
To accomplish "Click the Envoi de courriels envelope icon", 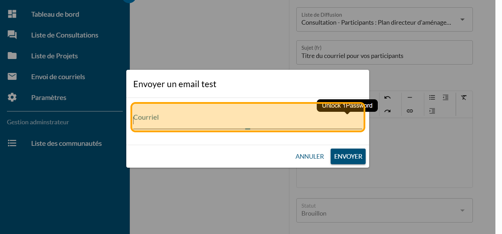I will coord(12,77).
